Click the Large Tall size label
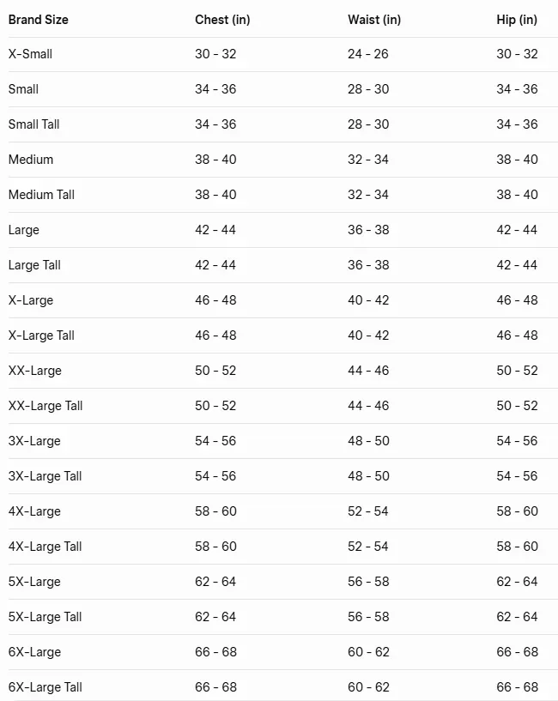 [x=34, y=265]
